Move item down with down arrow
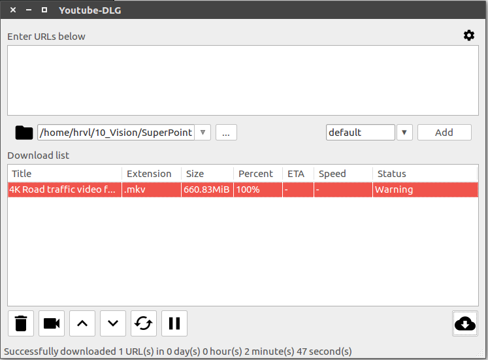 [113, 323]
